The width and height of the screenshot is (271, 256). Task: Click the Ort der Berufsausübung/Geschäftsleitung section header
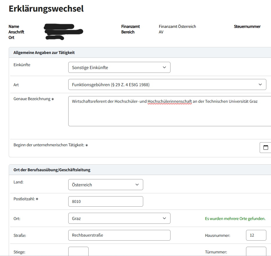pyautogui.click(x=52, y=170)
